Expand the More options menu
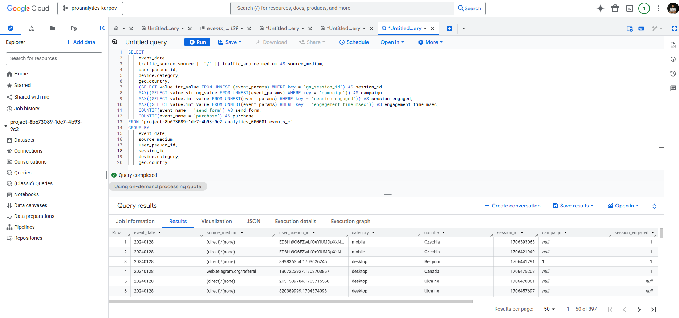 tap(431, 42)
